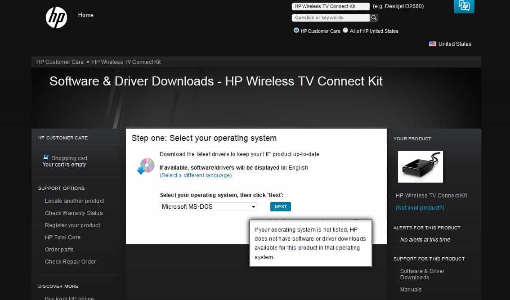Click the product name search field
The width and height of the screenshot is (510, 300).
[x=331, y=6]
